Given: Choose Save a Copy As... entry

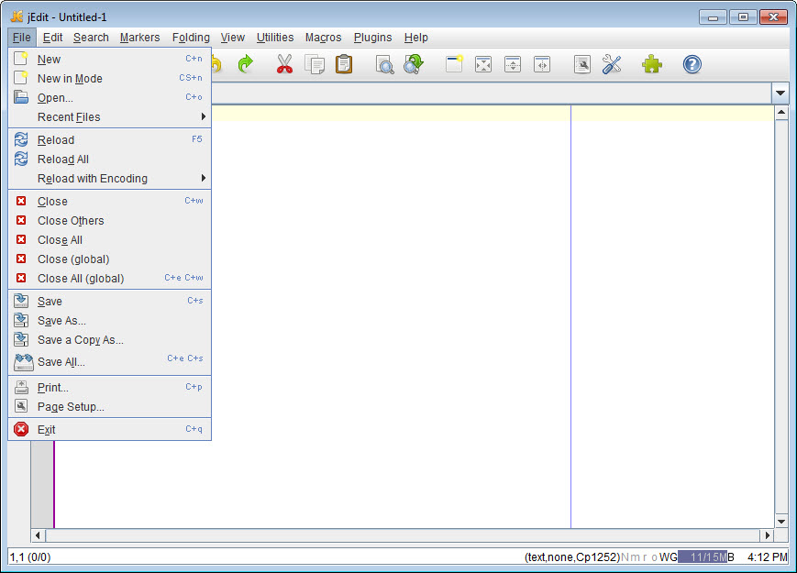Looking at the screenshot, I should pos(110,340).
